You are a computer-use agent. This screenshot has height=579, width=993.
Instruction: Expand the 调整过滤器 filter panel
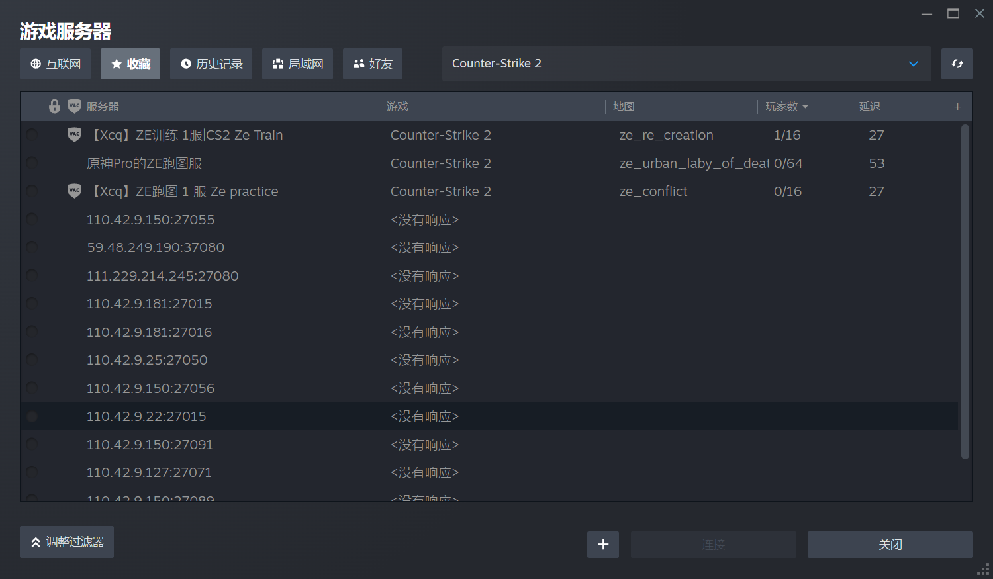click(x=67, y=542)
